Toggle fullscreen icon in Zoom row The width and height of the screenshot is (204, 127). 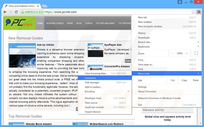point(196,53)
